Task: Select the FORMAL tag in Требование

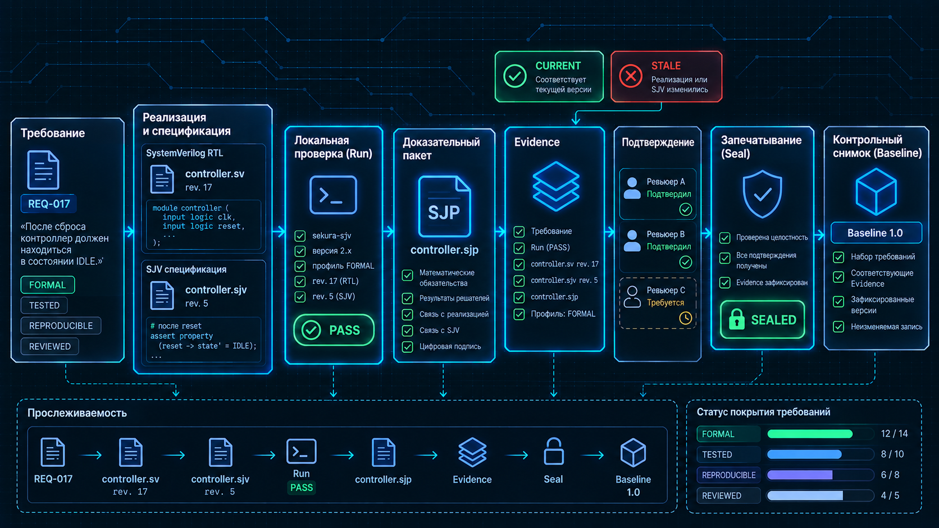Action: tap(48, 285)
